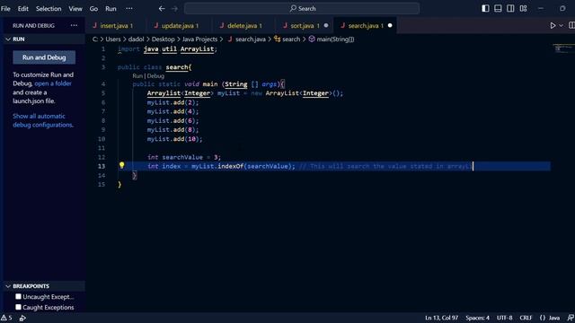The width and height of the screenshot is (575, 323).
Task: Click Desktop in breadcrumb path
Action: pyautogui.click(x=164, y=39)
